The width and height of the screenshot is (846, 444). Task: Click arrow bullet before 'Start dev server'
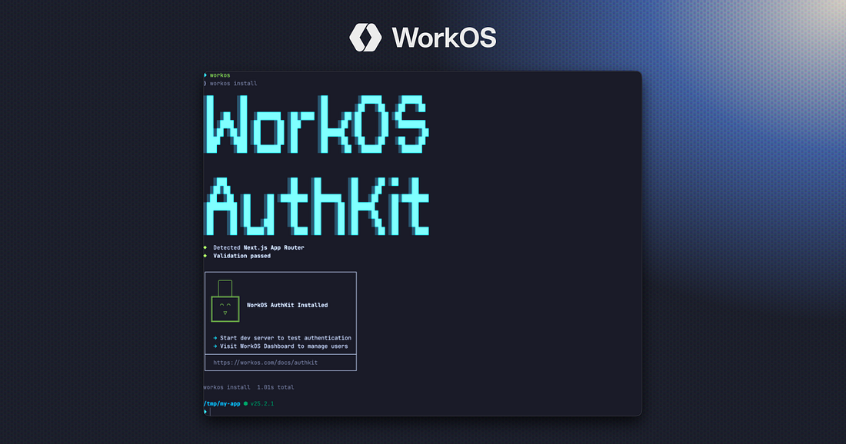click(x=215, y=339)
